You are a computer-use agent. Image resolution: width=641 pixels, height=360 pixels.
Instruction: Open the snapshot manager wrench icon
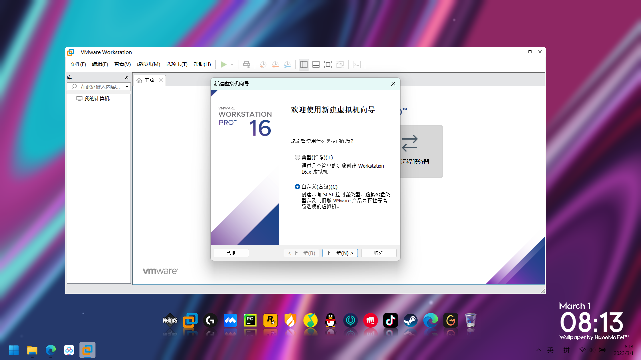pos(287,64)
